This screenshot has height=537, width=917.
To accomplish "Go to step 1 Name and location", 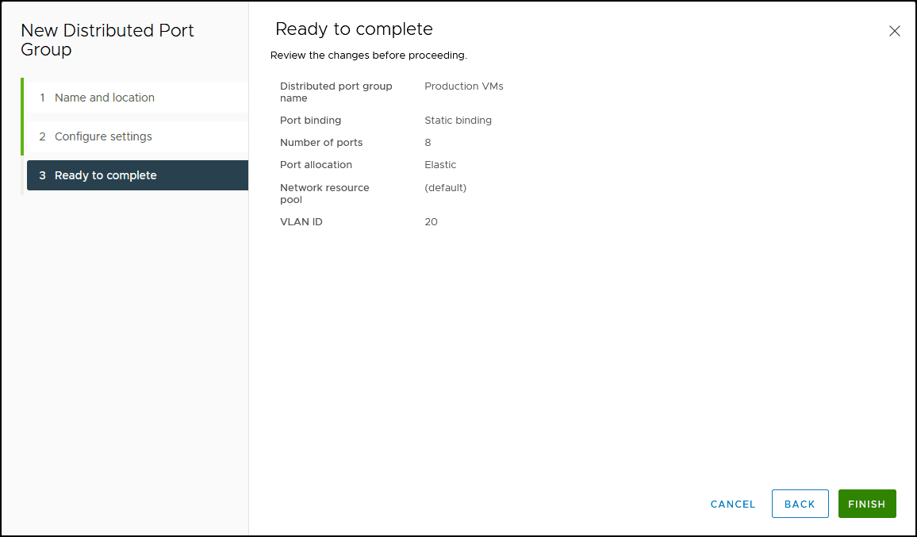I will pos(137,98).
